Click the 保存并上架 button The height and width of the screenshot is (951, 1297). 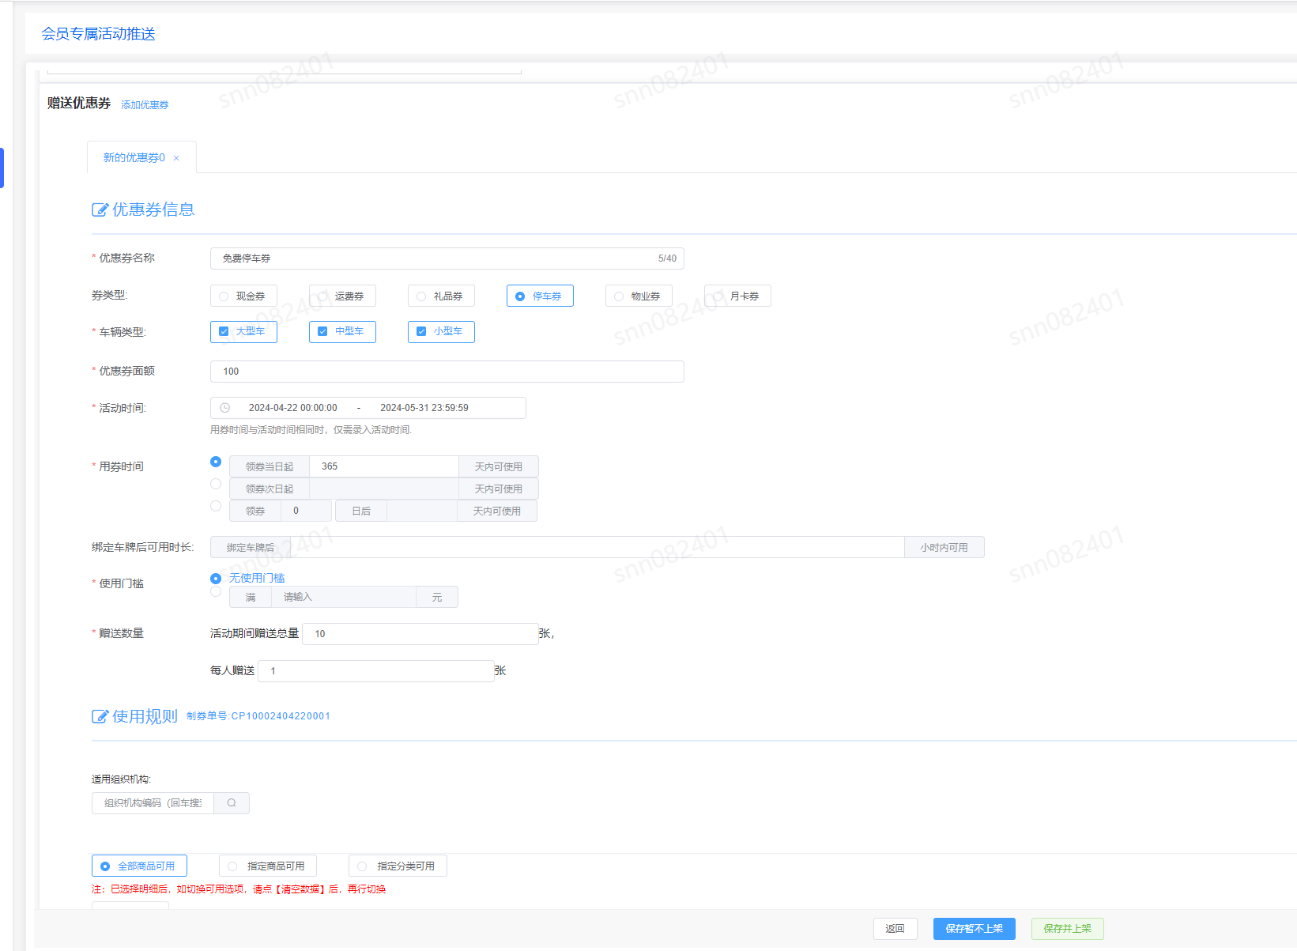point(1068,929)
